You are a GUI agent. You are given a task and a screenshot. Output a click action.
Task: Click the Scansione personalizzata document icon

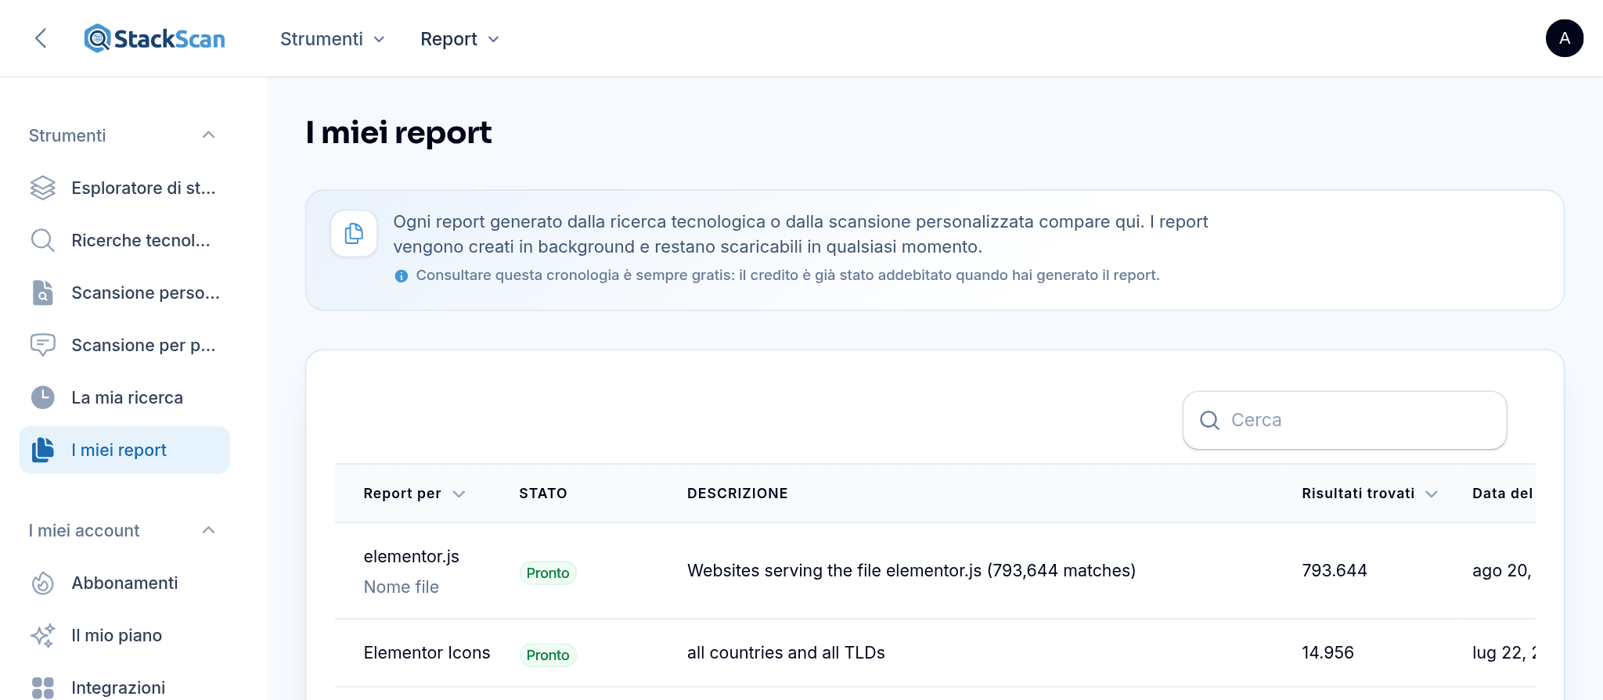[x=43, y=293]
